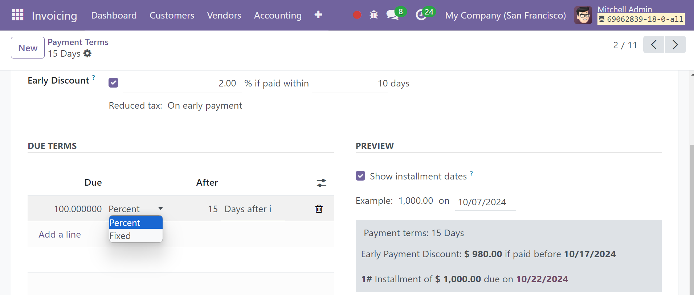Click the 2 / 11 record pager counter
The height and width of the screenshot is (295, 694).
click(625, 45)
